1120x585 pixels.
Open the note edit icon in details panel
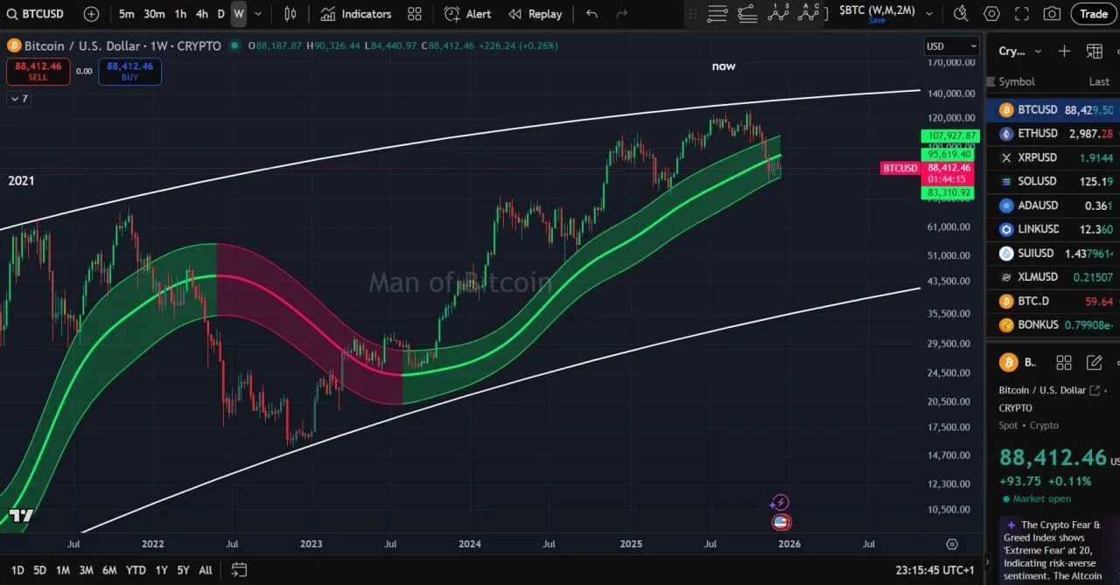pos(1094,362)
